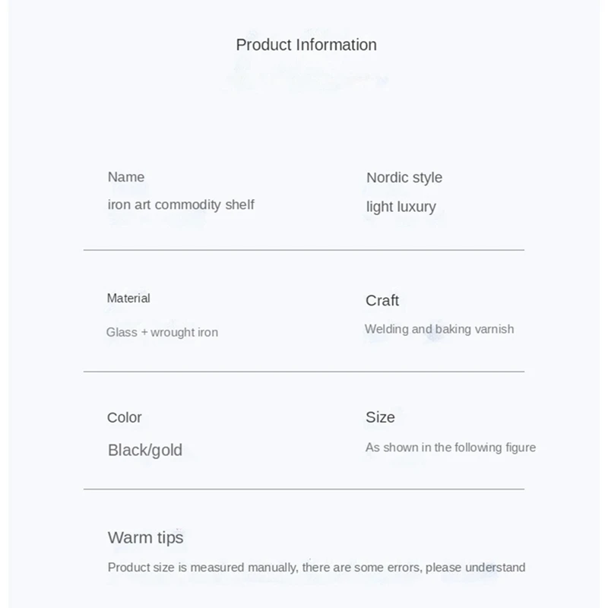Image resolution: width=608 pixels, height=608 pixels.
Task: Click the Nordic style label
Action: [x=404, y=178]
